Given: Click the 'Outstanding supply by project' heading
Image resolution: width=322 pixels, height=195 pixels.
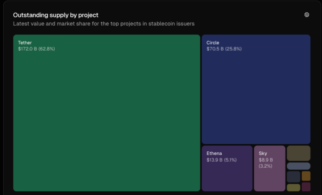Looking at the screenshot, I should click(x=56, y=15).
